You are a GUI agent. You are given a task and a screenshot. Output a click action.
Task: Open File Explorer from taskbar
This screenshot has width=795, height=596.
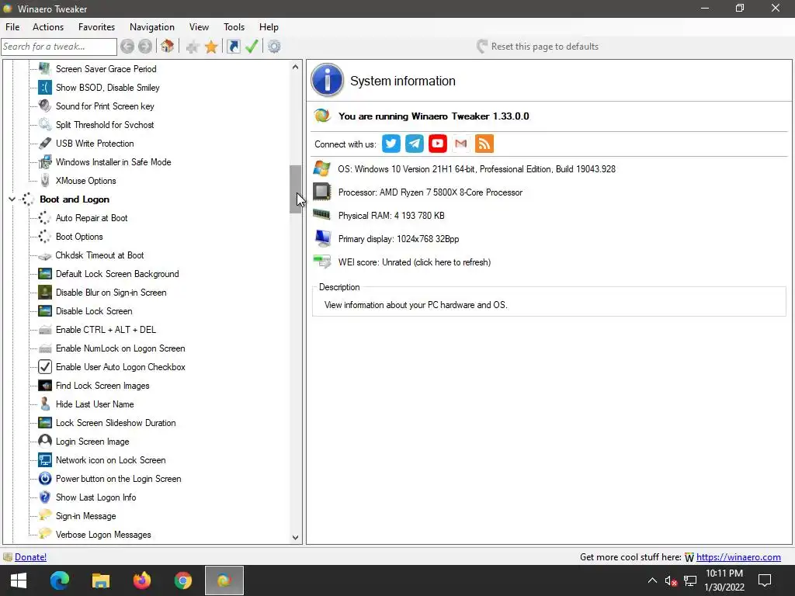(x=101, y=580)
